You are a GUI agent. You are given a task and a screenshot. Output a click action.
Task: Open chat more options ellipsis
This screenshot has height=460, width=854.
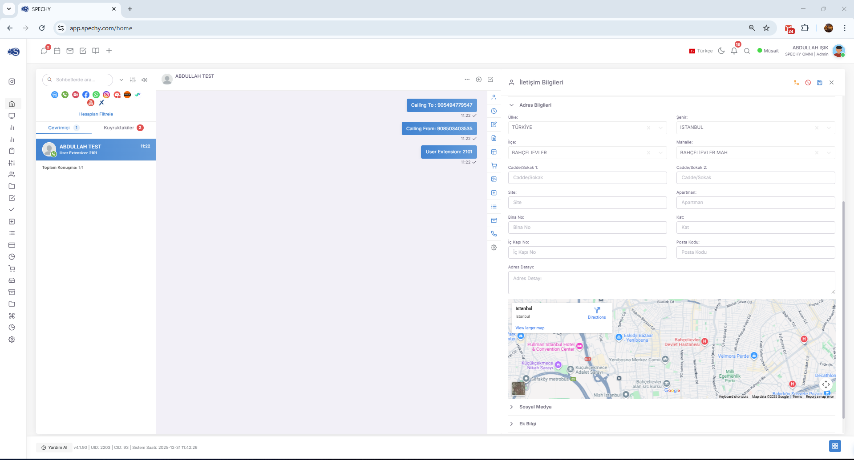click(467, 80)
